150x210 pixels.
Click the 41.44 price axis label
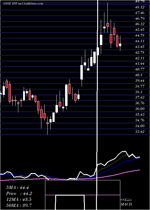point(139,64)
